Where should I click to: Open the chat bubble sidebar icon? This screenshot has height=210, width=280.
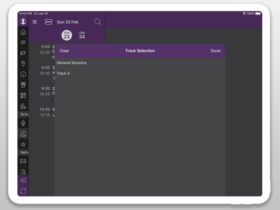(23, 42)
